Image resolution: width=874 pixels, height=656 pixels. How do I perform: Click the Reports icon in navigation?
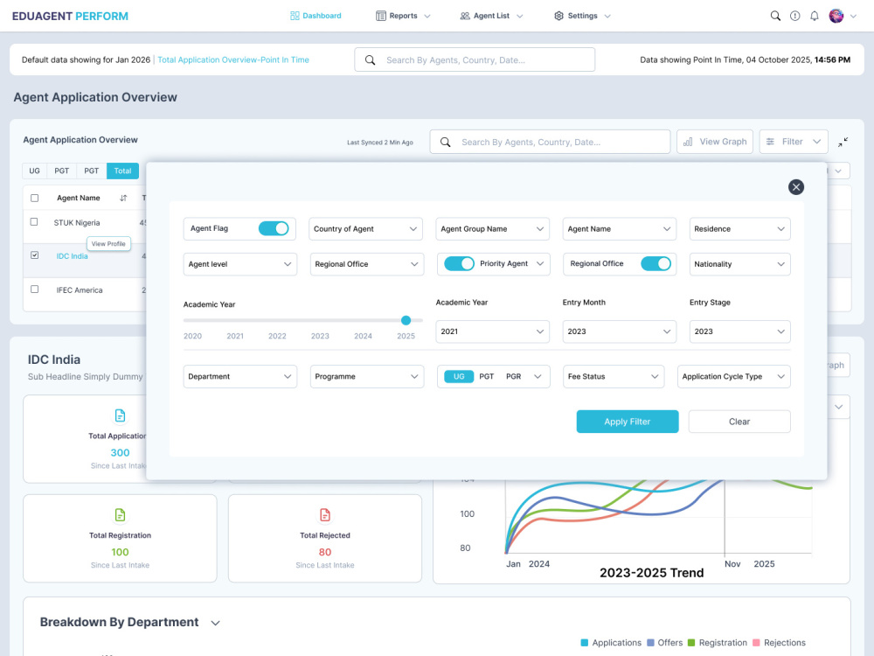tap(381, 16)
